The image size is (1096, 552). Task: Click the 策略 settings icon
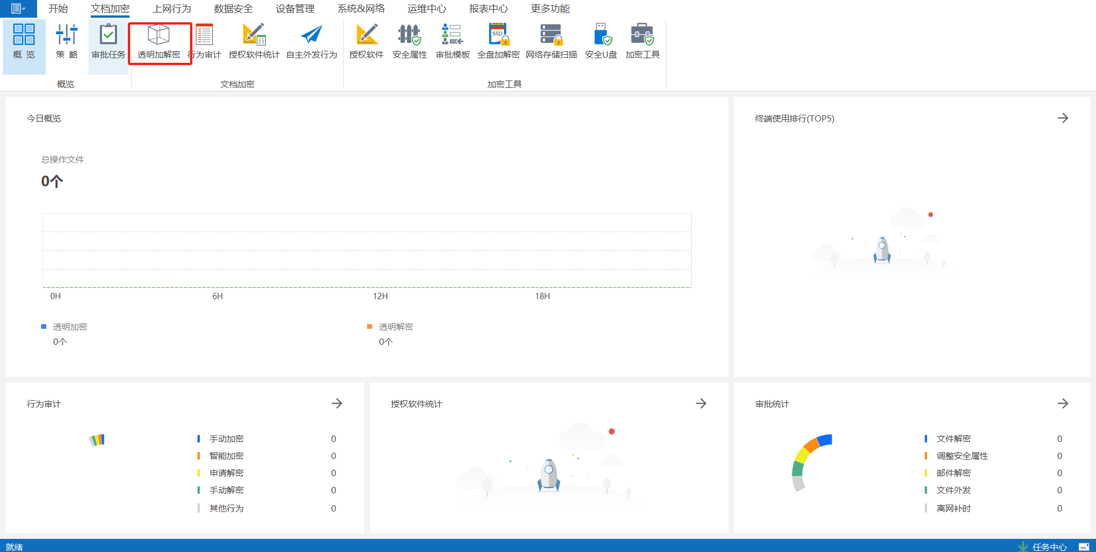click(67, 42)
